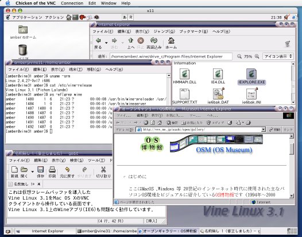The width and height of the screenshot is (302, 237).
Task: Click the red OS Museum link in text
Action: point(224,195)
